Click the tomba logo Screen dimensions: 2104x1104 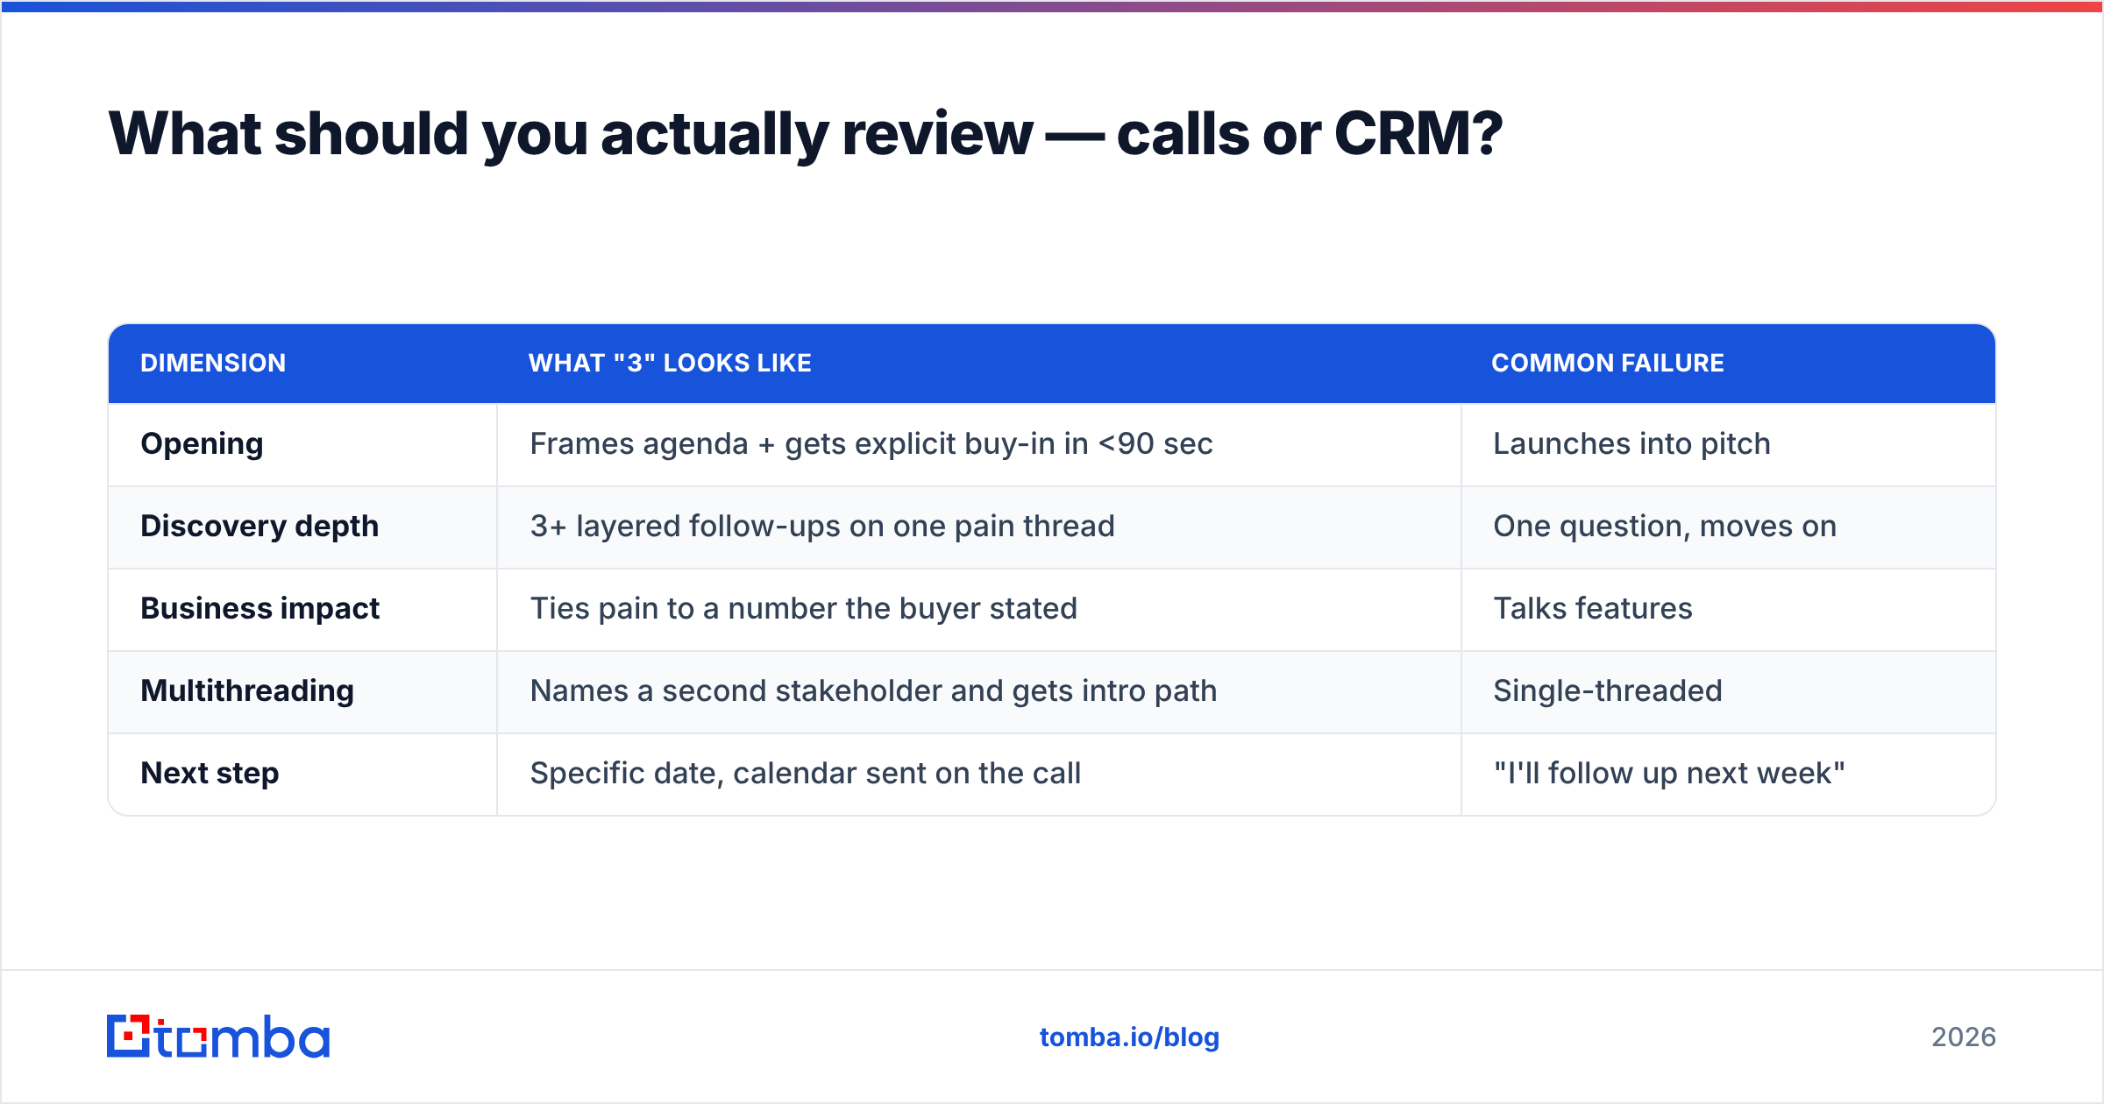(x=218, y=1037)
